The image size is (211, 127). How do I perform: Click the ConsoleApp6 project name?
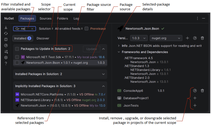click(133, 91)
